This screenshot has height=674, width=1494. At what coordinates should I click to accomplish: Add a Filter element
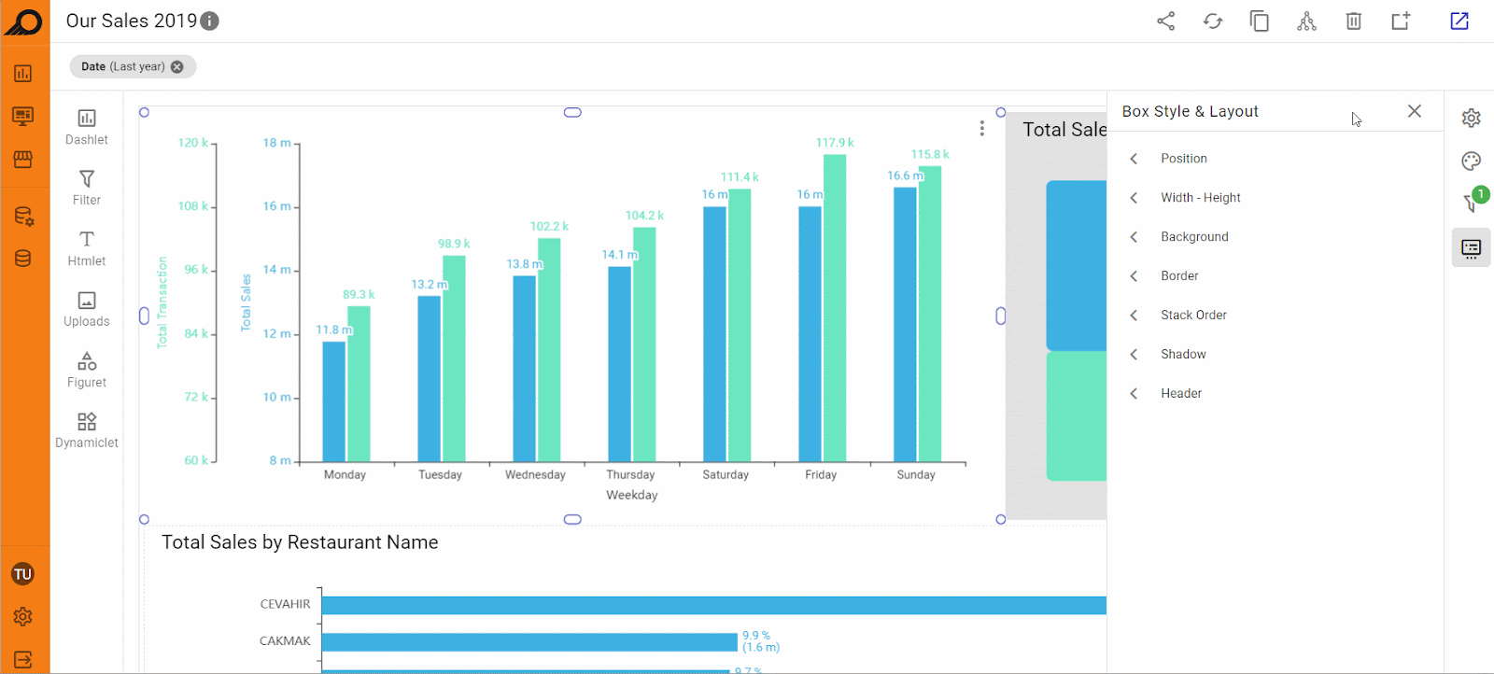[x=87, y=187]
